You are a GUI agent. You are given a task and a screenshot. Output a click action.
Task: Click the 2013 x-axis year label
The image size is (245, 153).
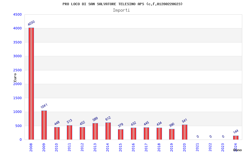point(95,147)
